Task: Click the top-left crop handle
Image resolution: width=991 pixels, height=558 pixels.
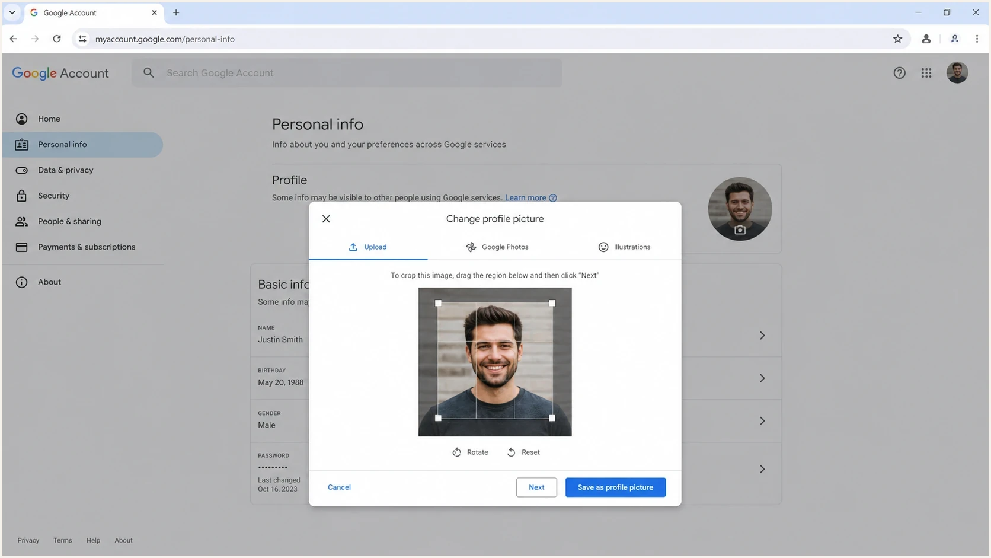Action: [x=438, y=303]
